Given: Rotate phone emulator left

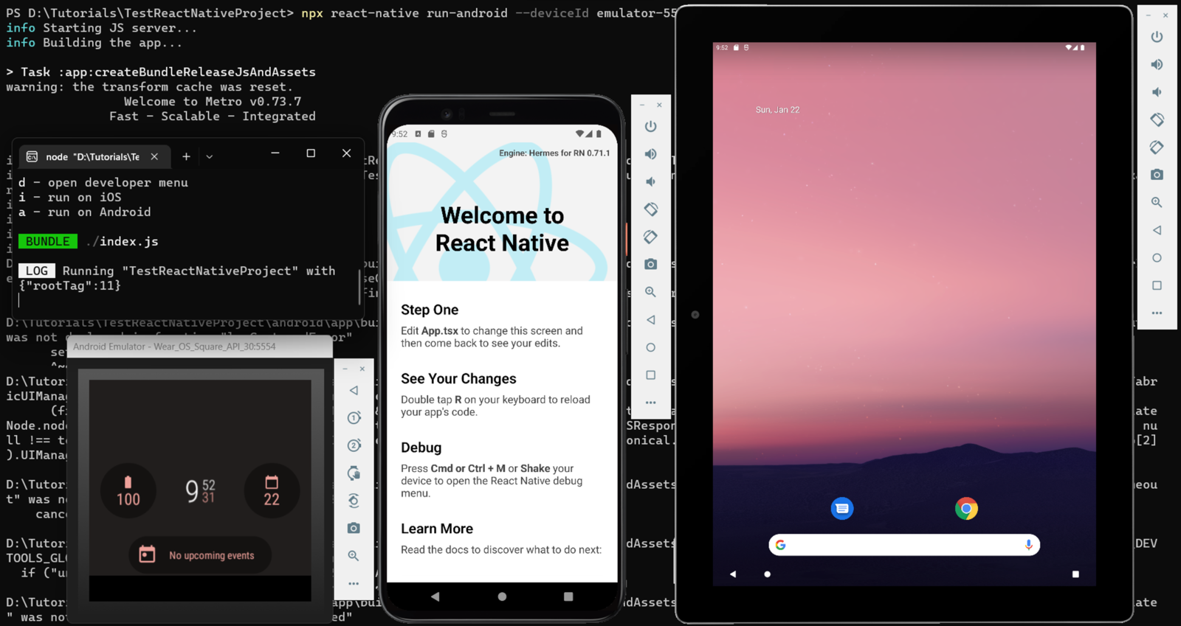Looking at the screenshot, I should 650,209.
